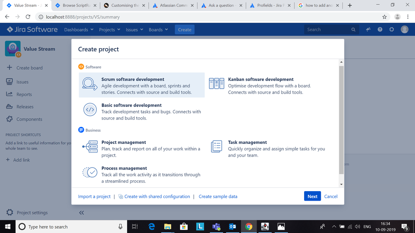
Task: Open a new browser tab
Action: point(350,5)
